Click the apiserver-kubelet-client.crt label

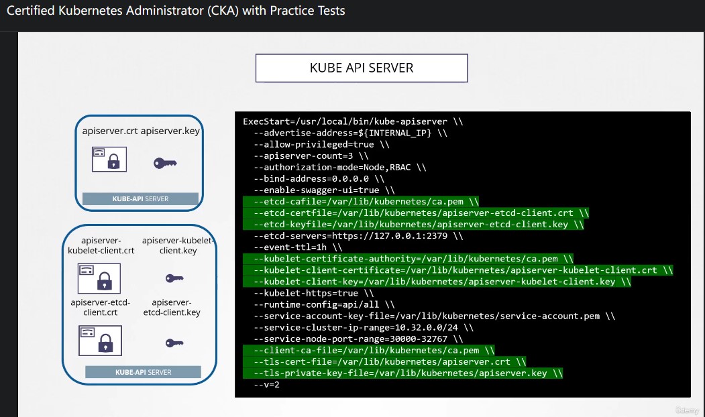coord(101,245)
